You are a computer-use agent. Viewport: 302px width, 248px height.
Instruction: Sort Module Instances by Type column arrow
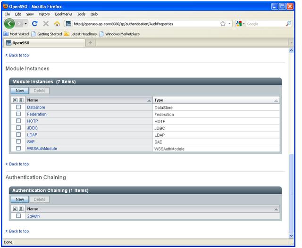[x=276, y=100]
